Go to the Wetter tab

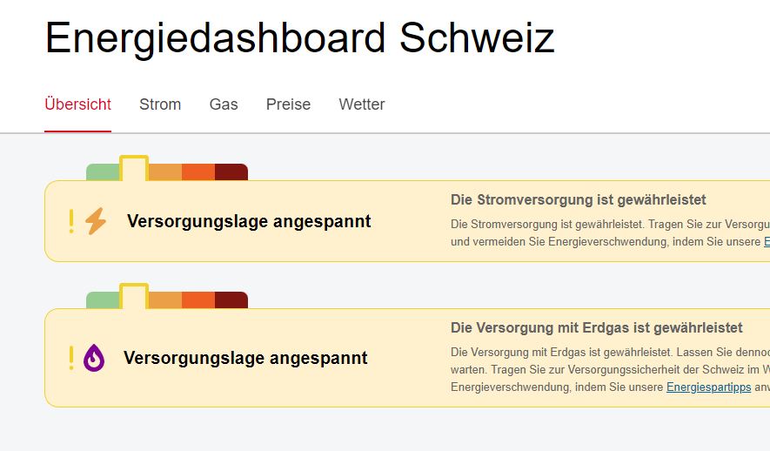[362, 104]
